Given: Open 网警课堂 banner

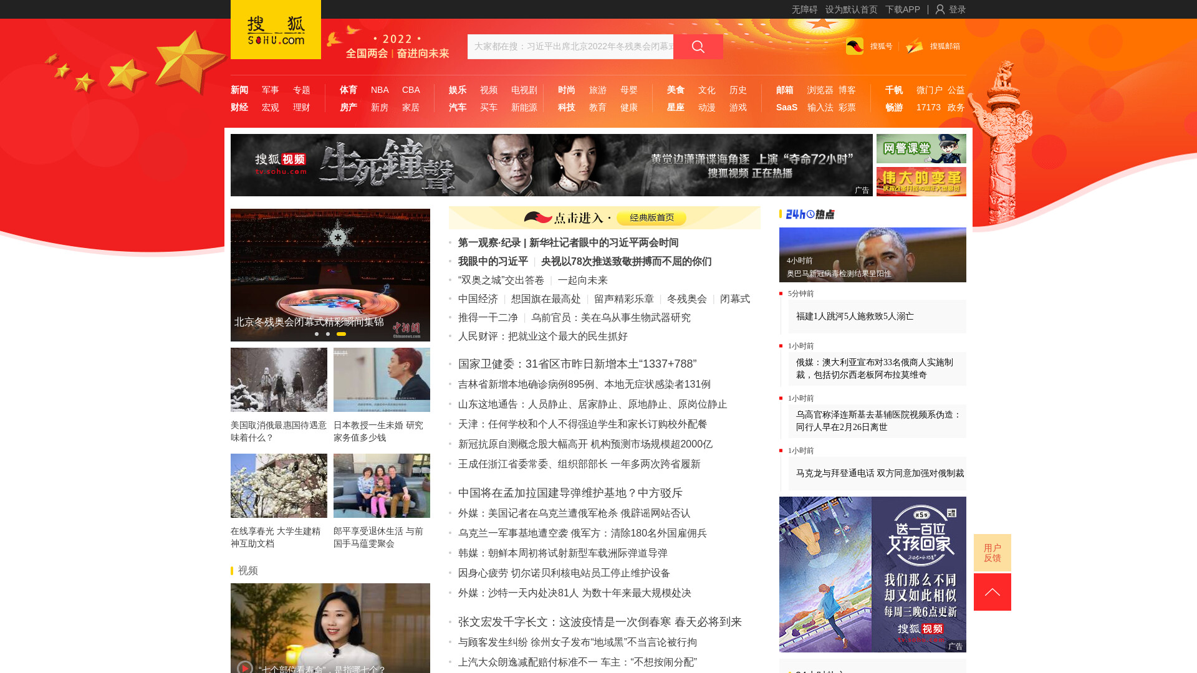Looking at the screenshot, I should point(921,148).
